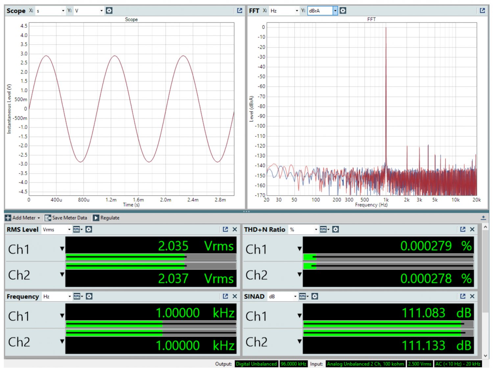Viewport: 493px width, 373px height.
Task: Pop out the SINAD meter
Action: pos(463,296)
